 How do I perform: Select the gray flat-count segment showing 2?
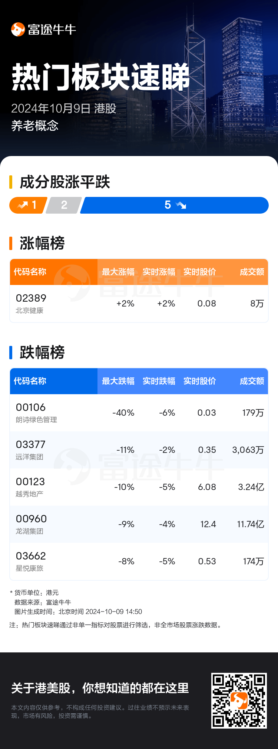pyautogui.click(x=64, y=205)
